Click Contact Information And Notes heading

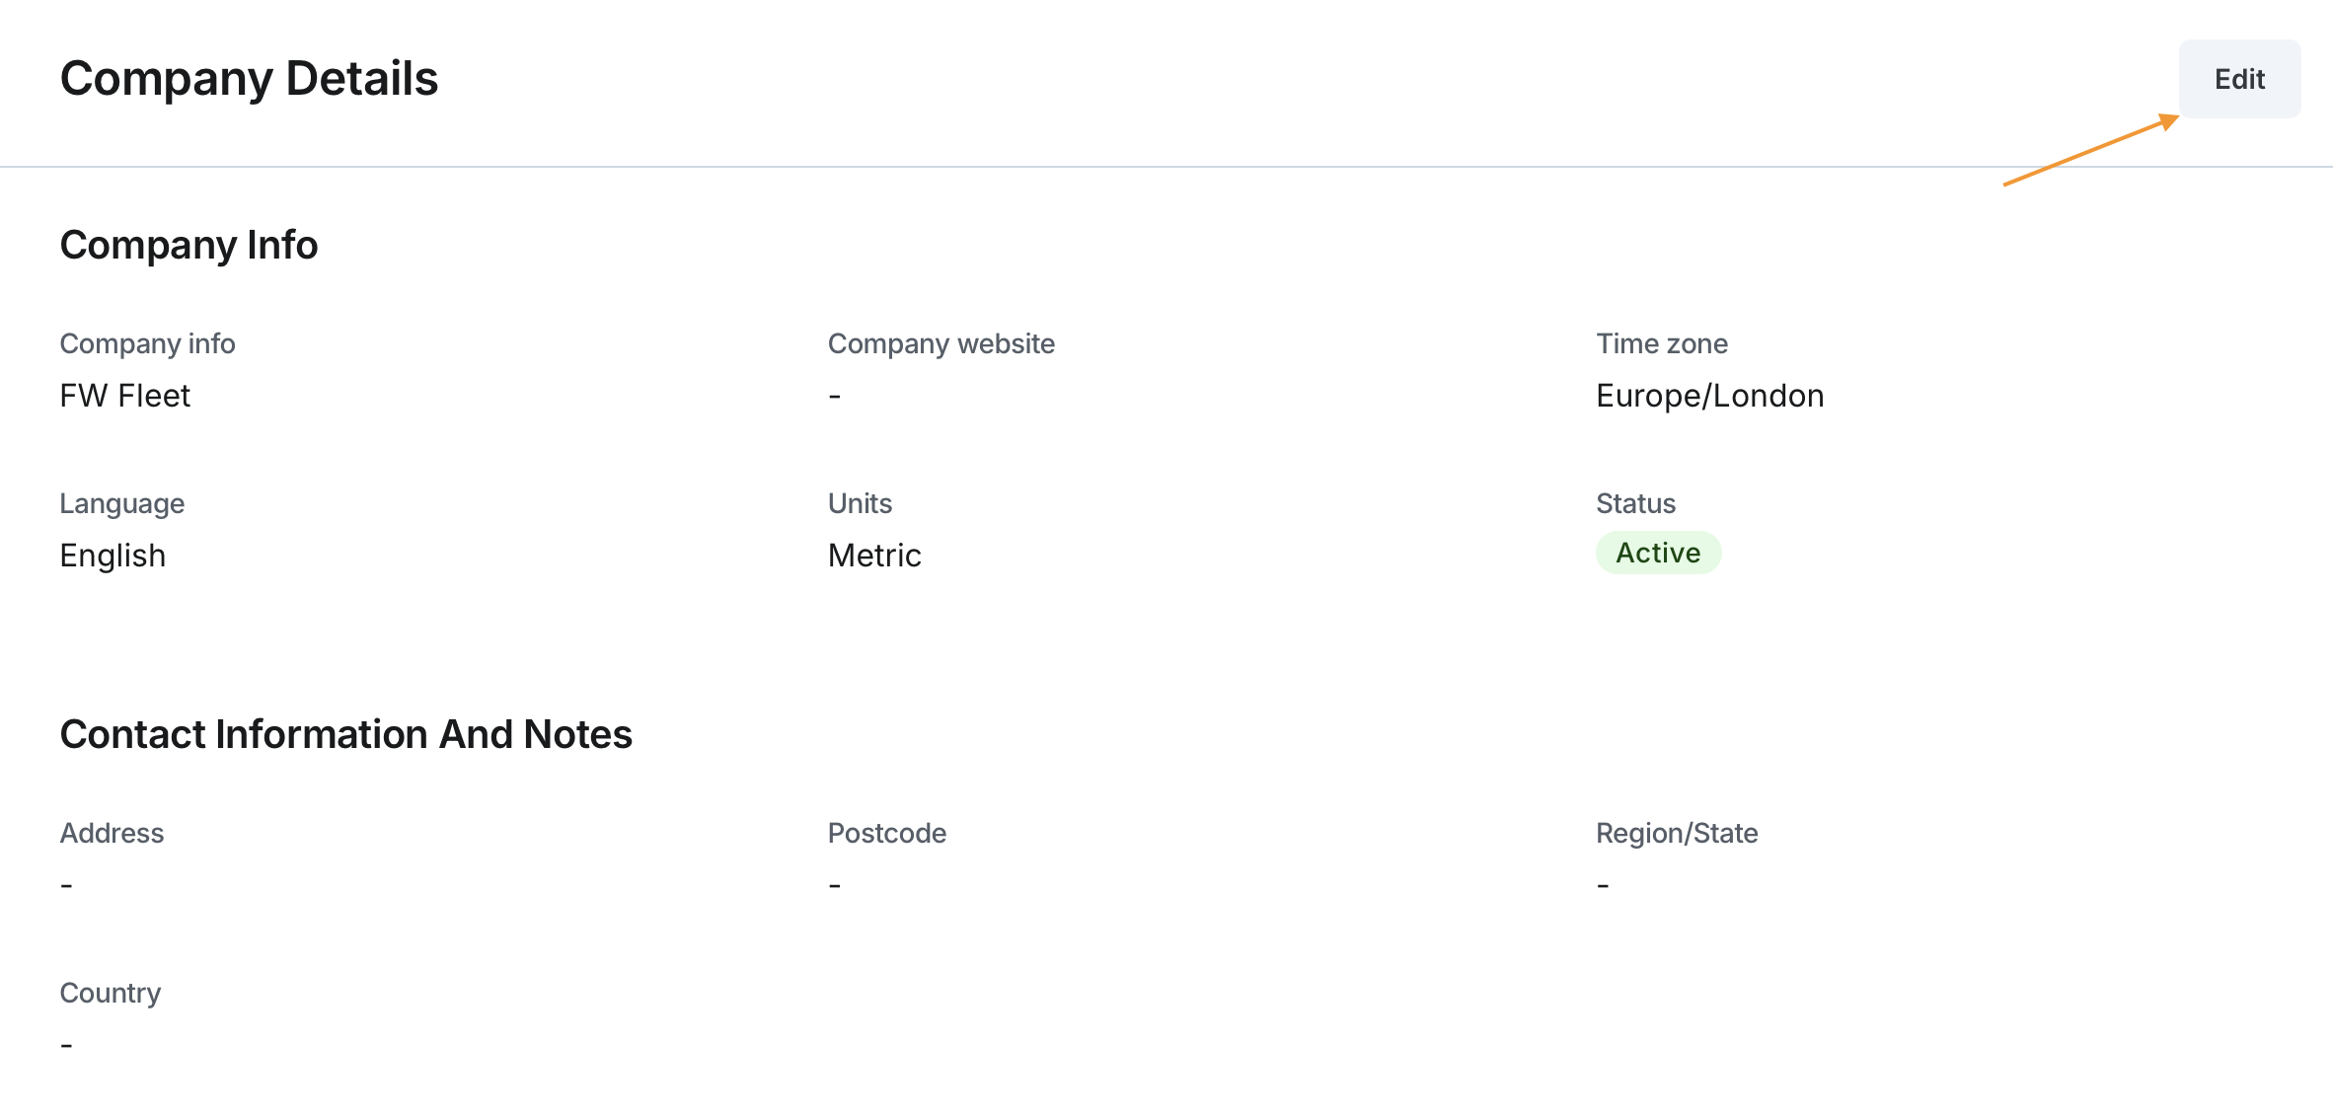[345, 734]
